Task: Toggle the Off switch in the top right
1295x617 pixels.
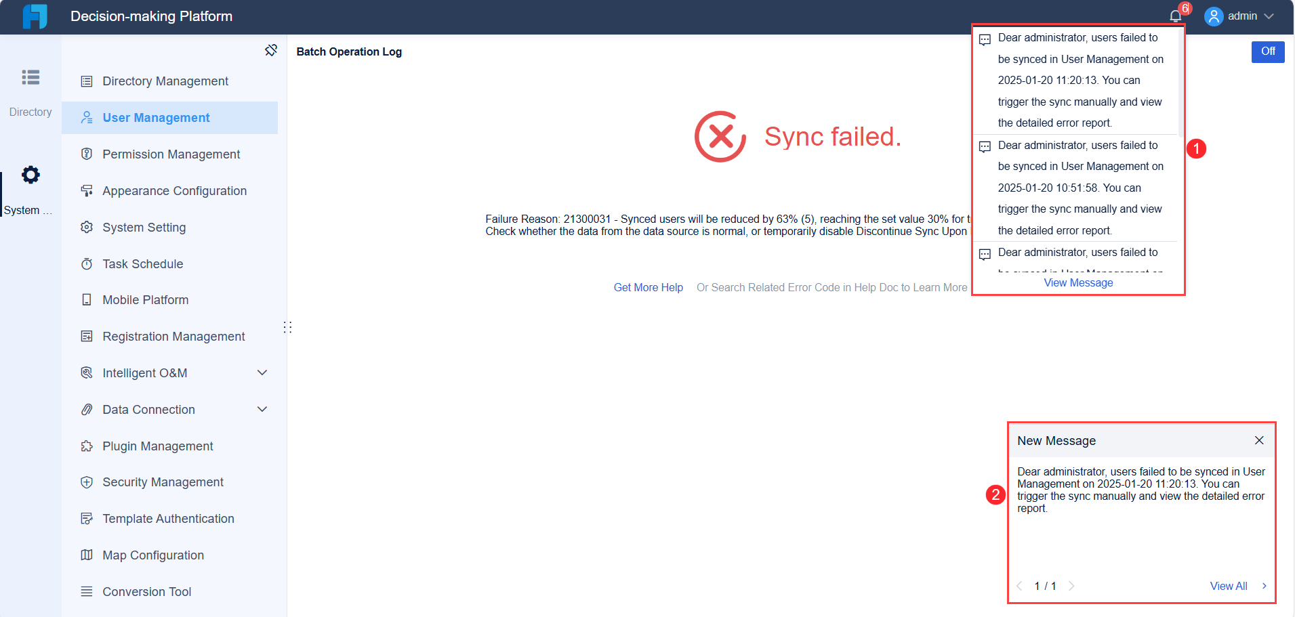Action: coord(1267,51)
